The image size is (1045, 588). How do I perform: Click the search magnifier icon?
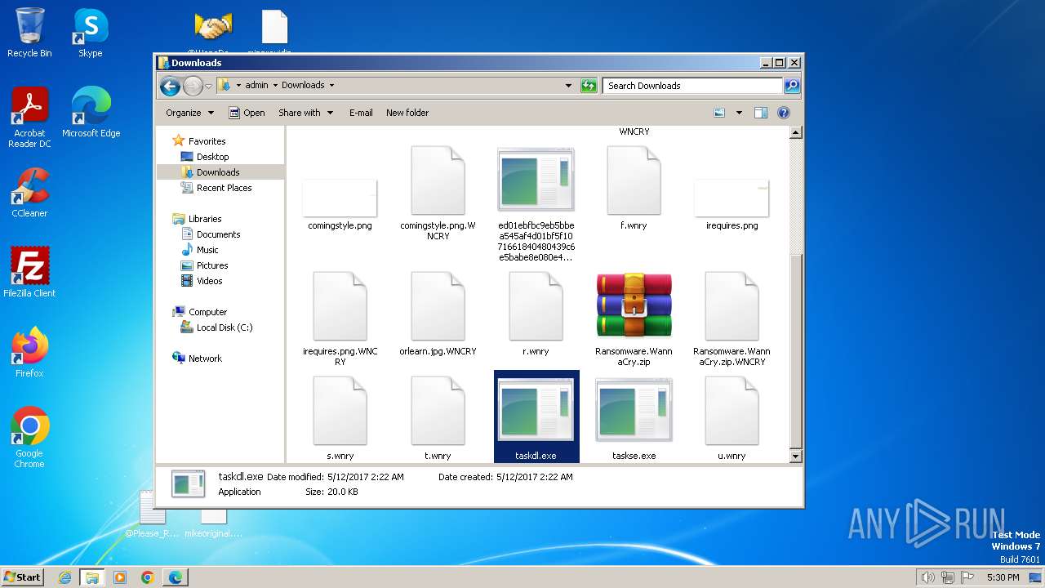[x=791, y=85]
